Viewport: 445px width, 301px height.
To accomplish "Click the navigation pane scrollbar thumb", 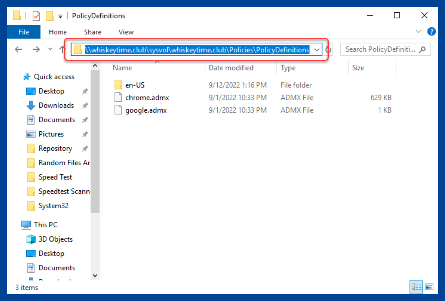I will pos(95,141).
